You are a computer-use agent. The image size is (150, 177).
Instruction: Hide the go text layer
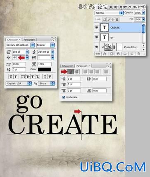(x=97, y=37)
